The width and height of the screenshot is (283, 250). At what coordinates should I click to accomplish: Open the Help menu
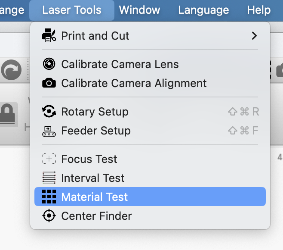(259, 10)
